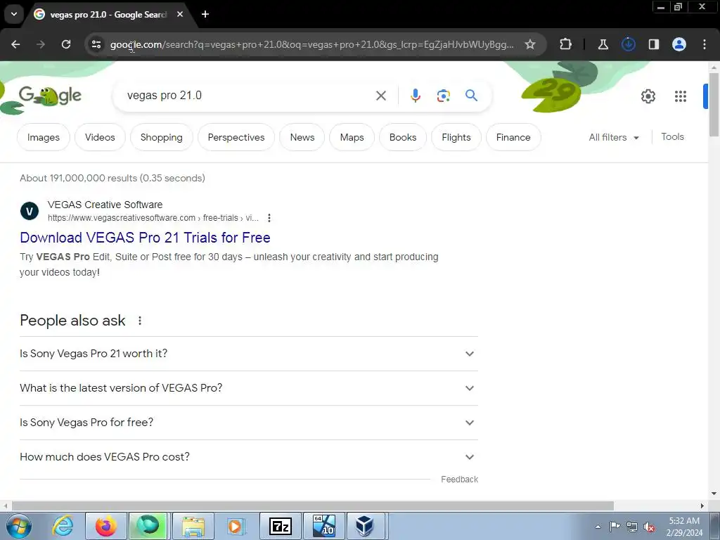Go back to the previous page
The height and width of the screenshot is (540, 720).
15,44
